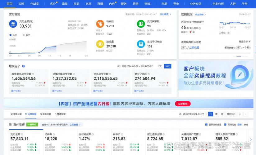Screen dimensions: 256x155
Task: Click help icon beside 预测销售
Action: click(x=234, y=48)
